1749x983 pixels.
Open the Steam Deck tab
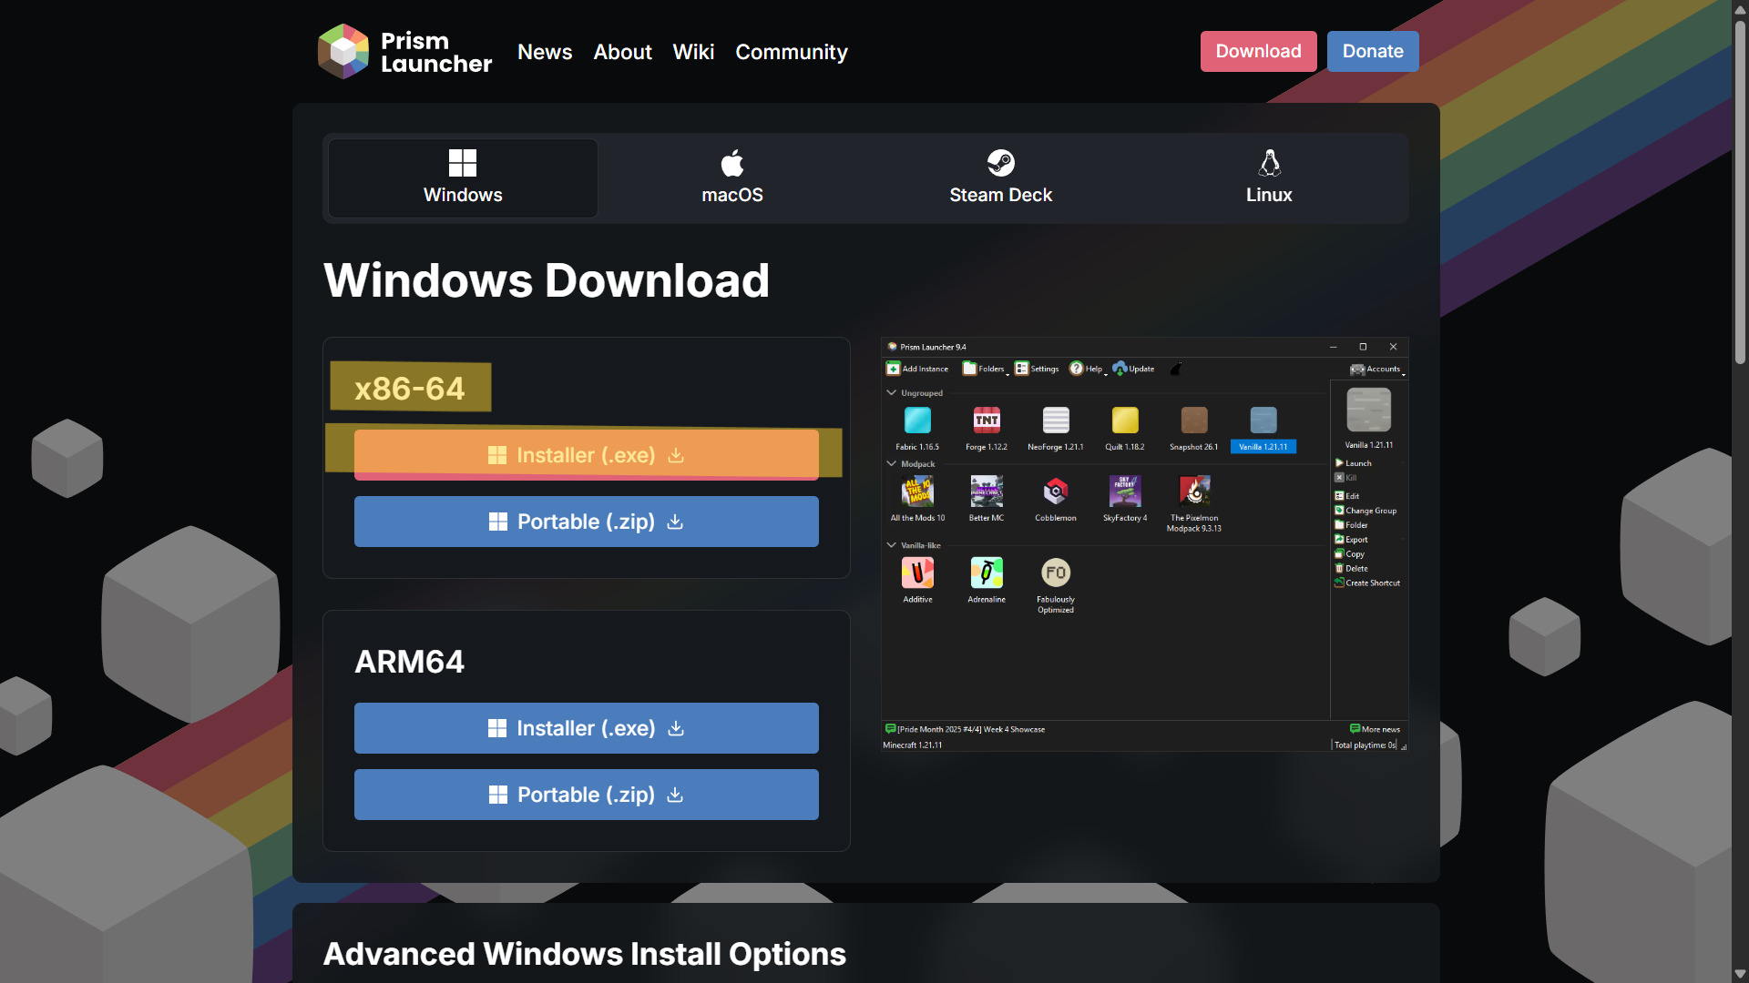[x=1000, y=177]
